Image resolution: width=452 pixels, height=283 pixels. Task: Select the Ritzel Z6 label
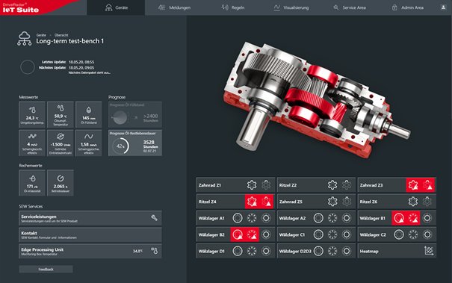(368, 202)
